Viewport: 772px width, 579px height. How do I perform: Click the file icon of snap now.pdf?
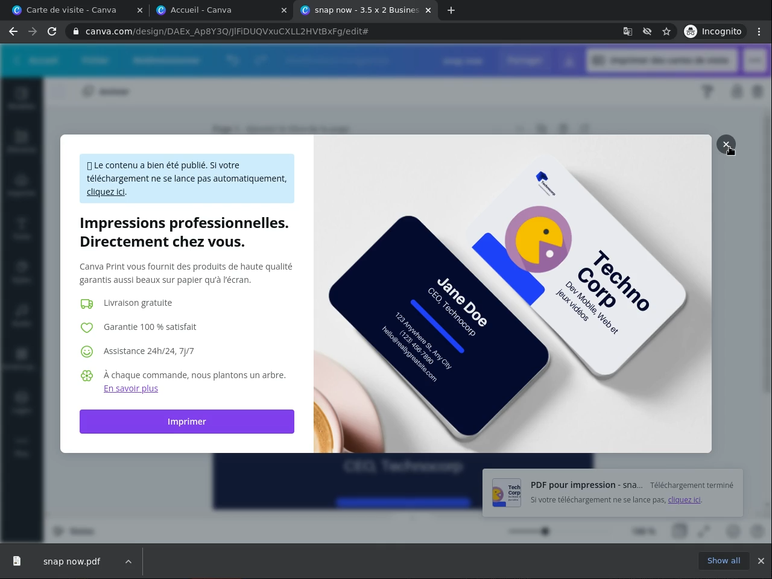(x=17, y=562)
